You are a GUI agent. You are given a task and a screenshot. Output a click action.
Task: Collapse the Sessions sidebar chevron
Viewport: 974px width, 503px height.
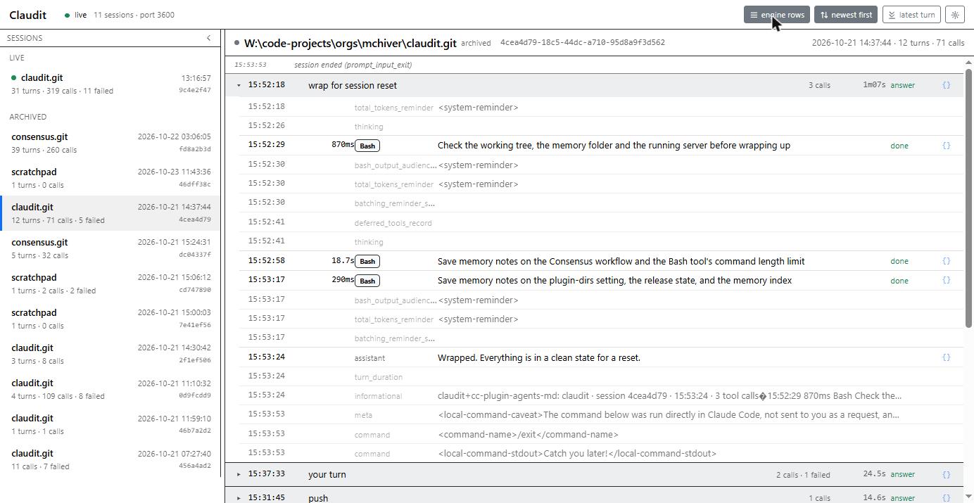pos(208,38)
